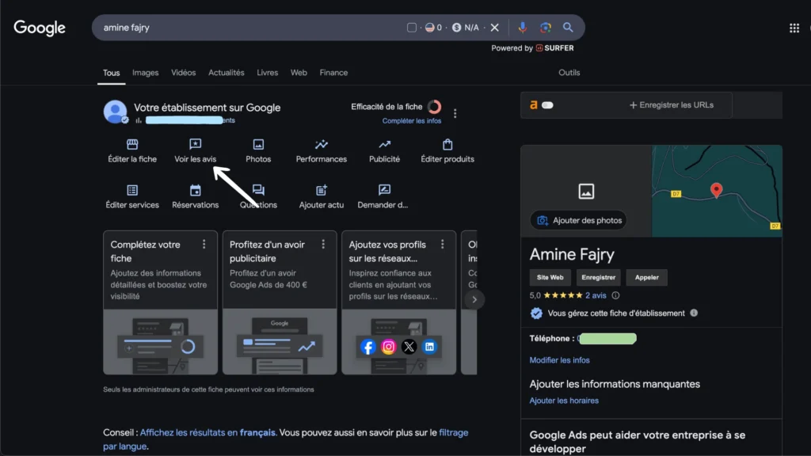Open Compléter les infos link
The height and width of the screenshot is (456, 811).
coord(412,120)
